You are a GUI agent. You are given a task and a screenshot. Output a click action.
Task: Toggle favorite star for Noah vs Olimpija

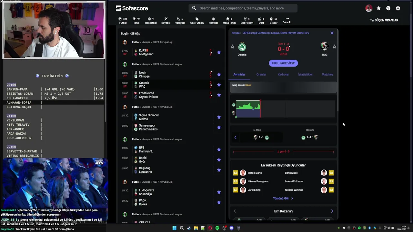pos(219,74)
